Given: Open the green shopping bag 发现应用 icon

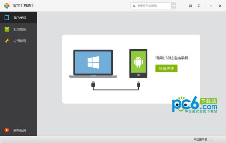Looking at the screenshot, I should click(x=7, y=29).
